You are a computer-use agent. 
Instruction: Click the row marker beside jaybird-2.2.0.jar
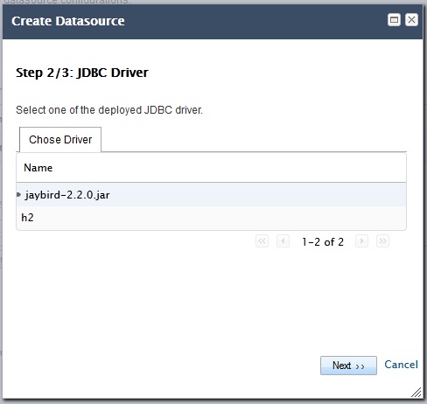[18, 194]
